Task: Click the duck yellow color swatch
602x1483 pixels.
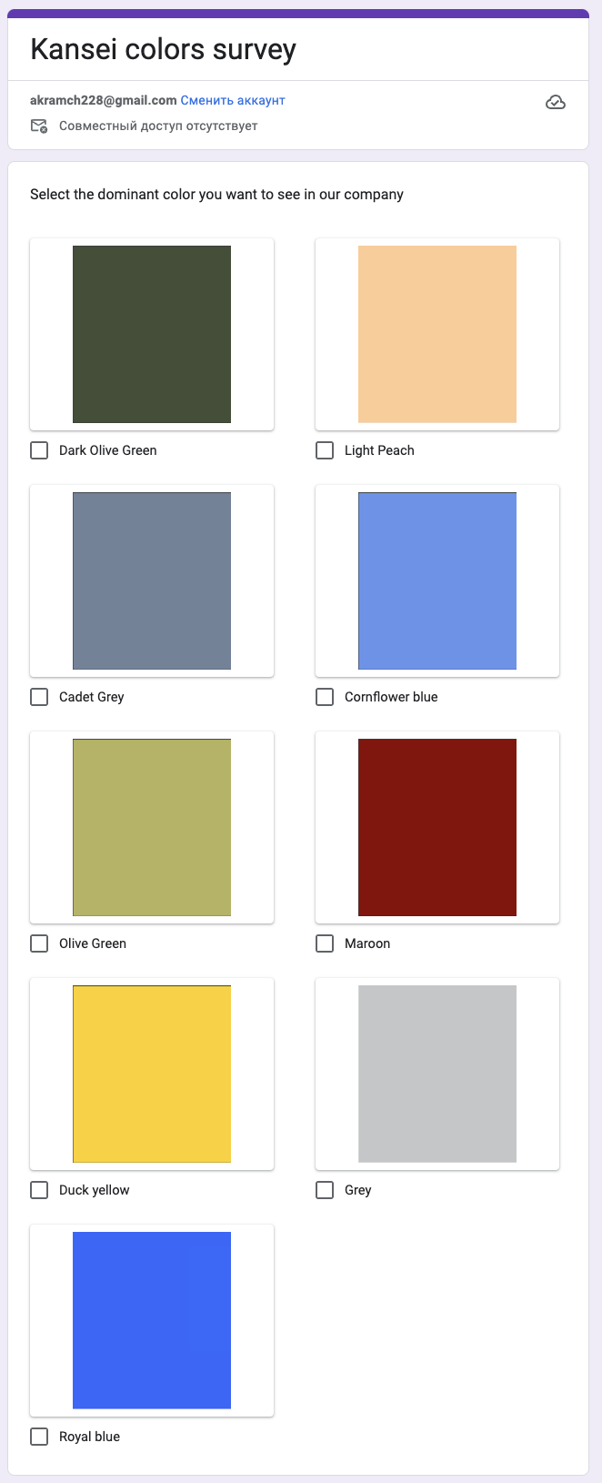Action: click(x=152, y=1074)
